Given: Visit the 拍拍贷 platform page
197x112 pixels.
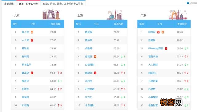Looking at the screenshot, I should tap(89, 40).
